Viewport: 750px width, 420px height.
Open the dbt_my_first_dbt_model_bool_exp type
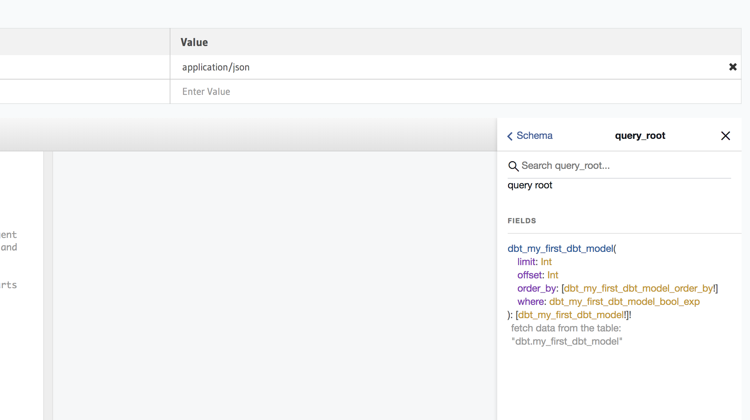pos(624,301)
